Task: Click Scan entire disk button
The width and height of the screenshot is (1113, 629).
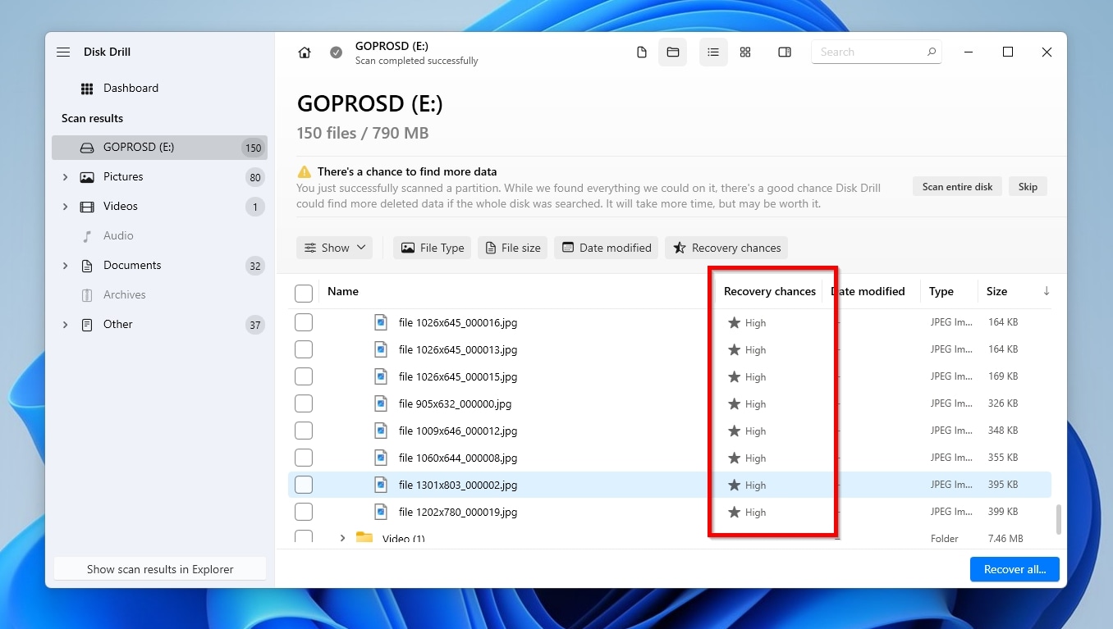Action: (957, 187)
